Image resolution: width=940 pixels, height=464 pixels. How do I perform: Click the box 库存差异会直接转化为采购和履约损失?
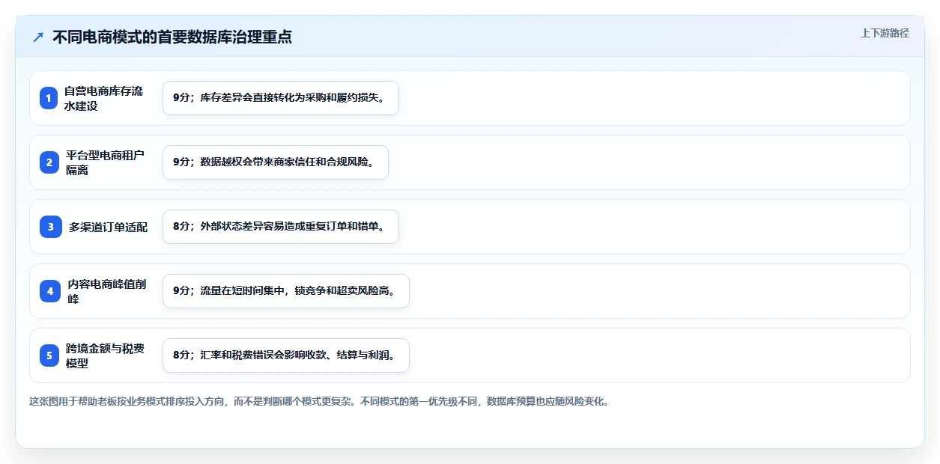pyautogui.click(x=281, y=98)
